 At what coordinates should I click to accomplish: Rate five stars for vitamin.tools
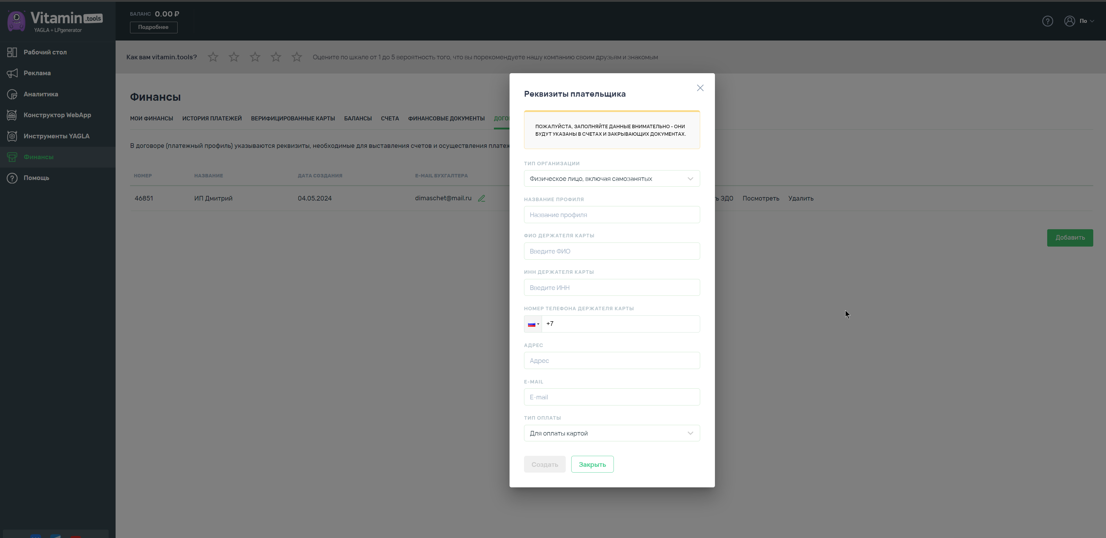click(x=297, y=57)
